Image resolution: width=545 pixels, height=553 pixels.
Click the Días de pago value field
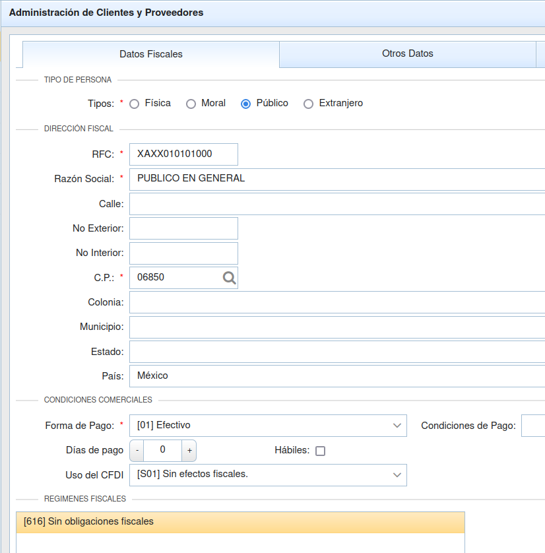(162, 450)
